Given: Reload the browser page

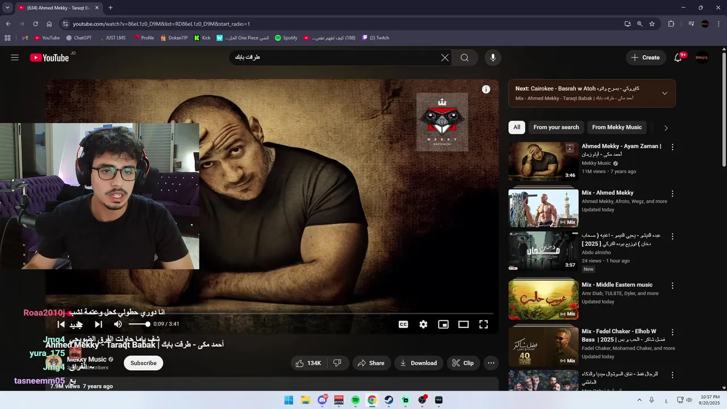Looking at the screenshot, I should click(x=35, y=24).
